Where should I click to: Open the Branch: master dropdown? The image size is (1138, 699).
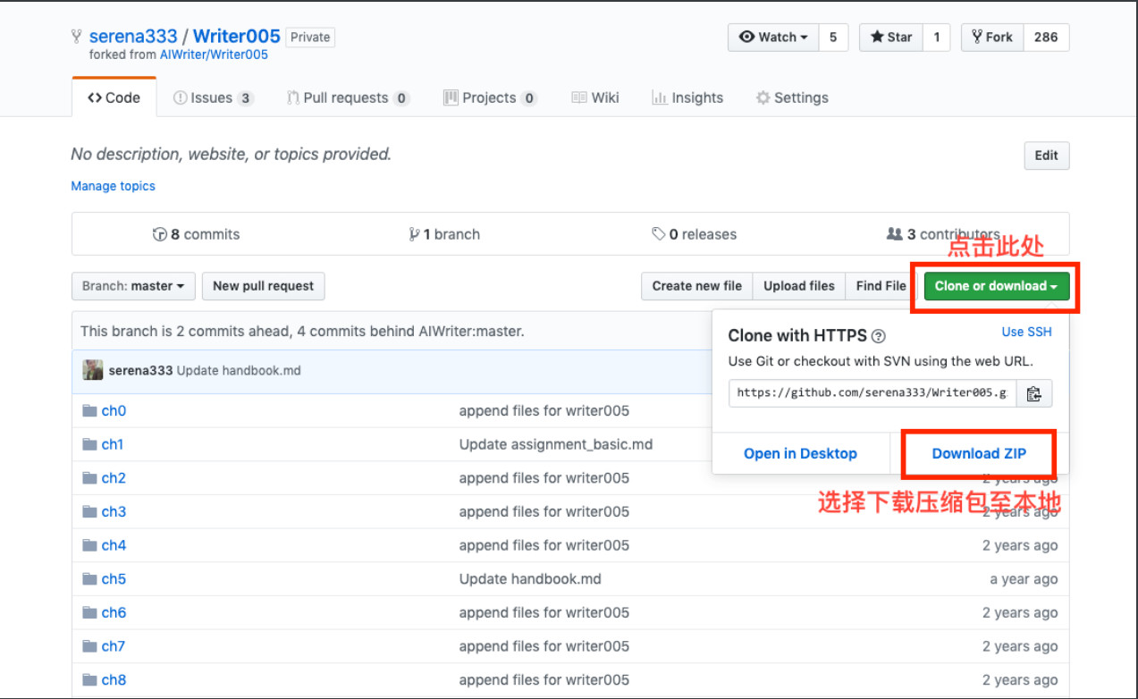pyautogui.click(x=132, y=286)
